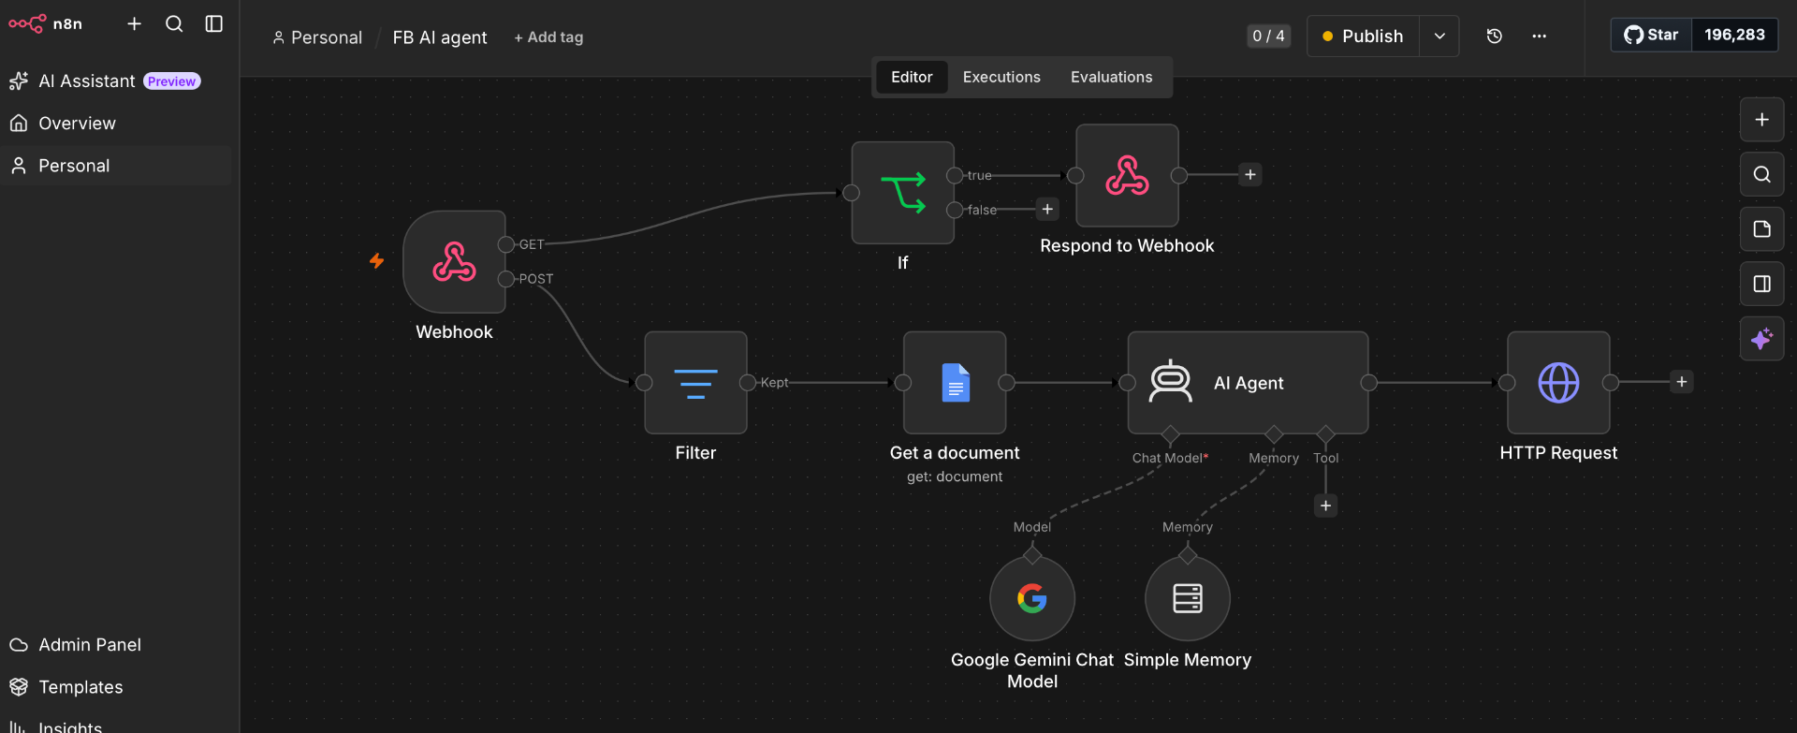Select the Simple Memory node

[x=1188, y=598]
